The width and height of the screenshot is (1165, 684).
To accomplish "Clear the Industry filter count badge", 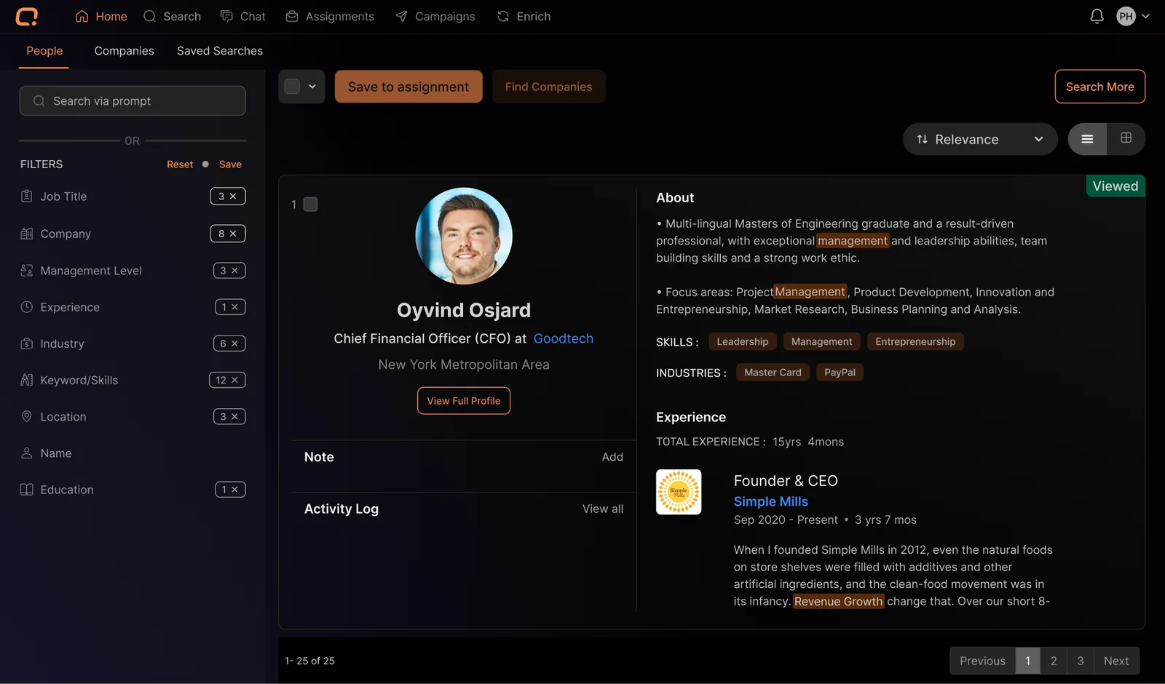I will [229, 343].
